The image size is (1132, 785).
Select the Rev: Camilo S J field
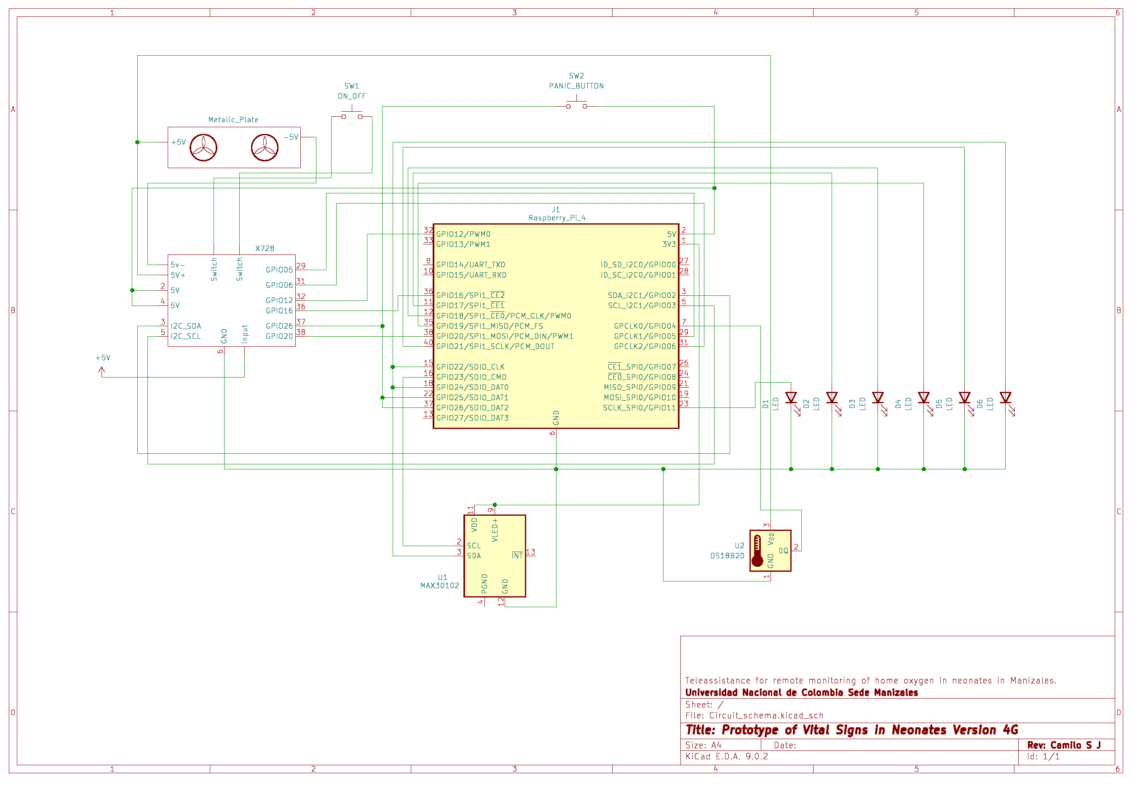(x=1063, y=745)
